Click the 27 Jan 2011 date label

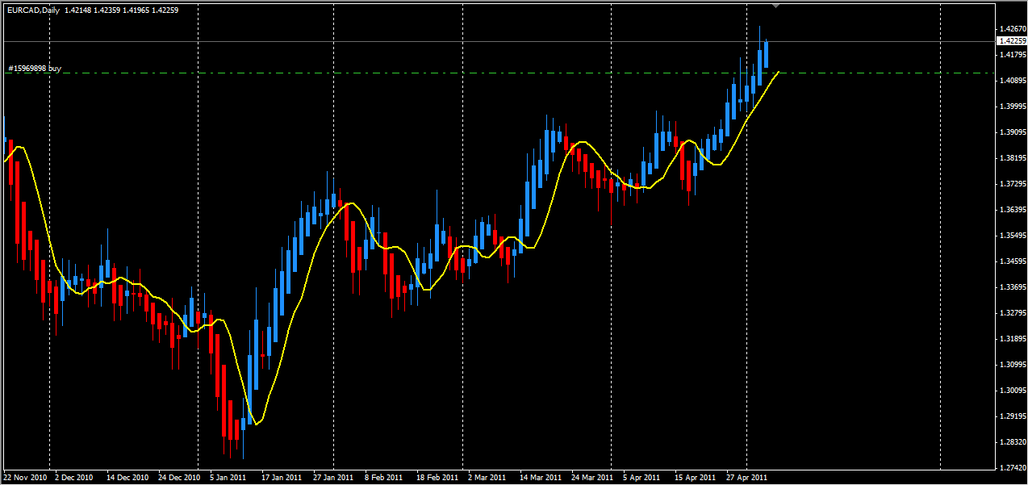point(333,477)
